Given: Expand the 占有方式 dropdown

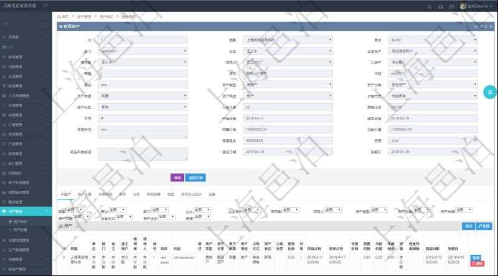Looking at the screenshot, I should pyautogui.click(x=429, y=96).
